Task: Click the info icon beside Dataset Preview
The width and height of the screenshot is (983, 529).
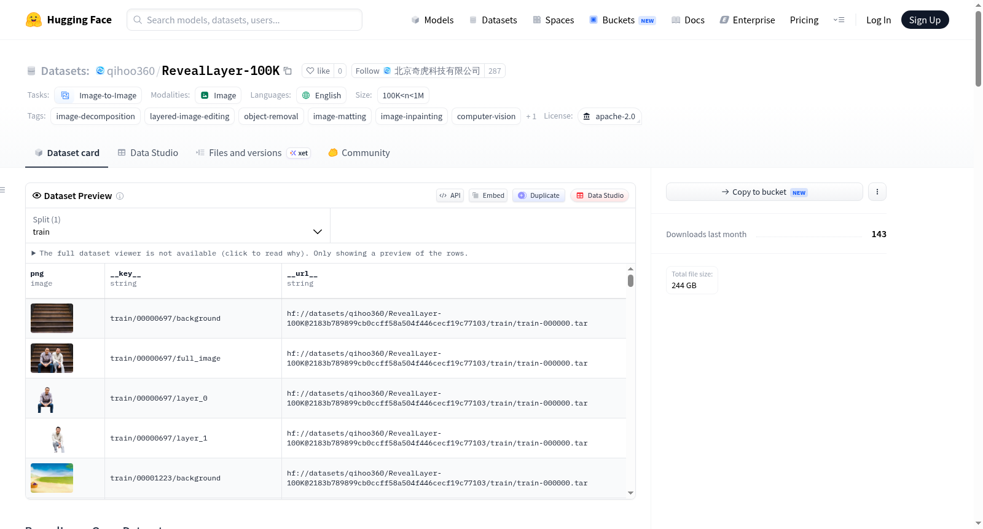Action: (120, 196)
